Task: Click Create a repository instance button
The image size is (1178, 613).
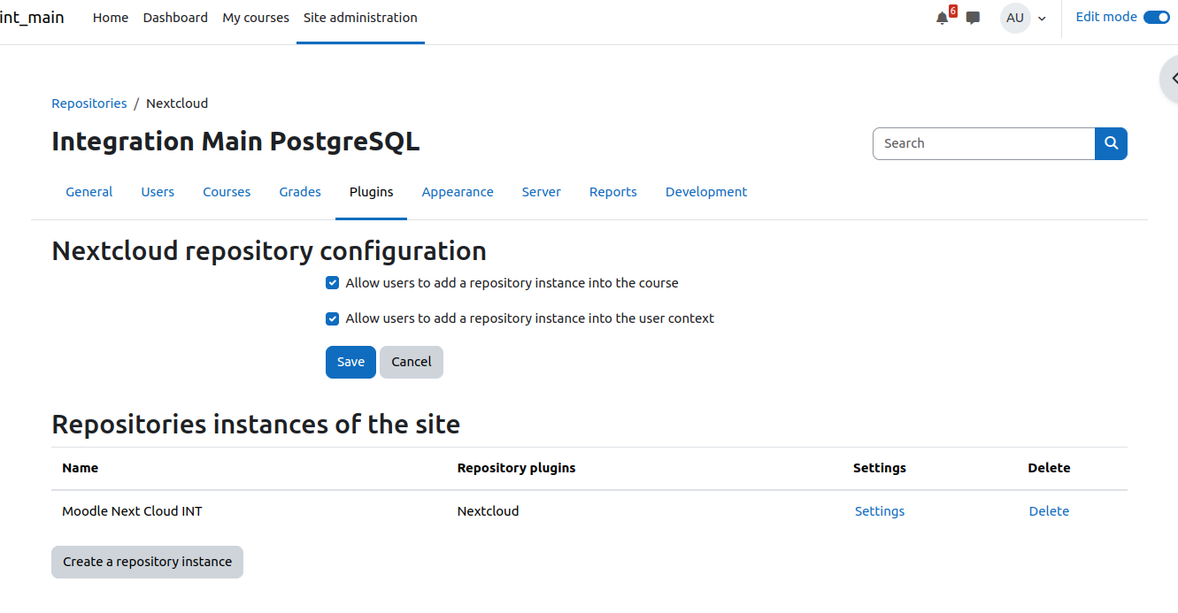Action: tap(147, 562)
